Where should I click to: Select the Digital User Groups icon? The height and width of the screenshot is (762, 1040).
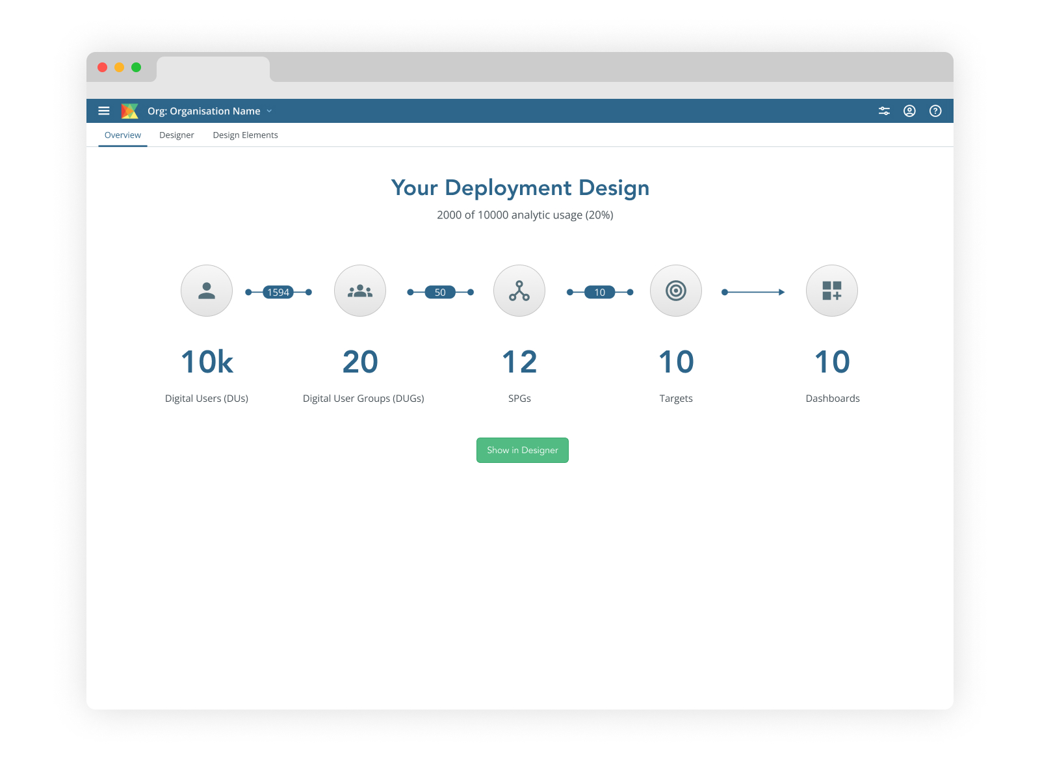(360, 291)
